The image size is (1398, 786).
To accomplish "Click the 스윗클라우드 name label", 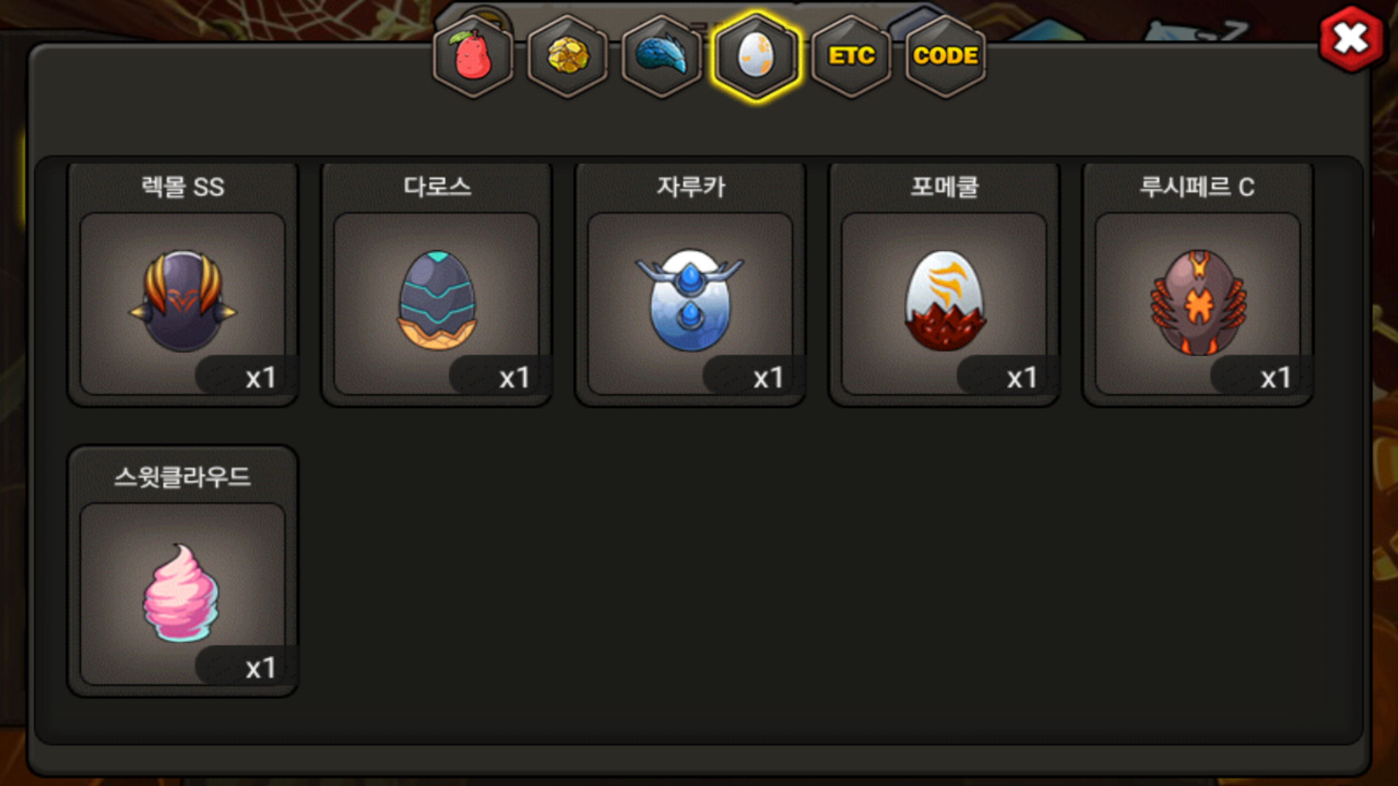I will click(x=182, y=478).
